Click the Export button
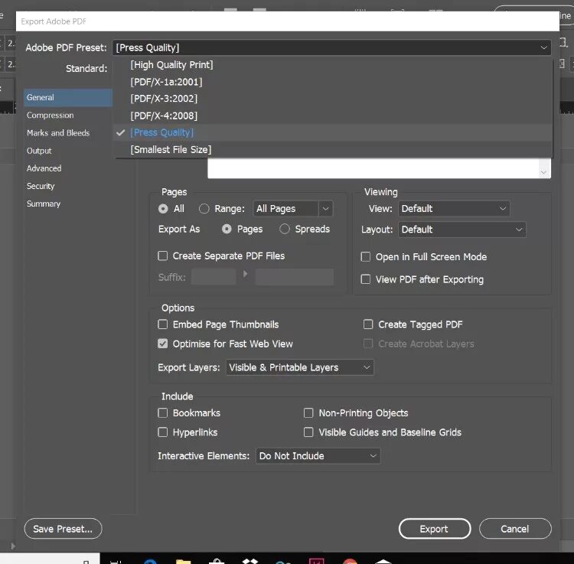This screenshot has height=564, width=574. (x=435, y=529)
